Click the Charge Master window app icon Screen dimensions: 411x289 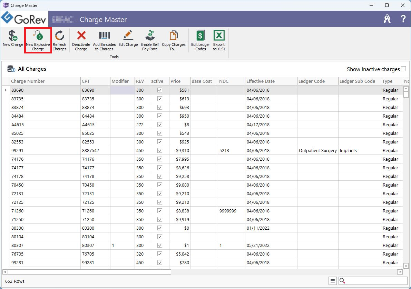pyautogui.click(x=6, y=5)
